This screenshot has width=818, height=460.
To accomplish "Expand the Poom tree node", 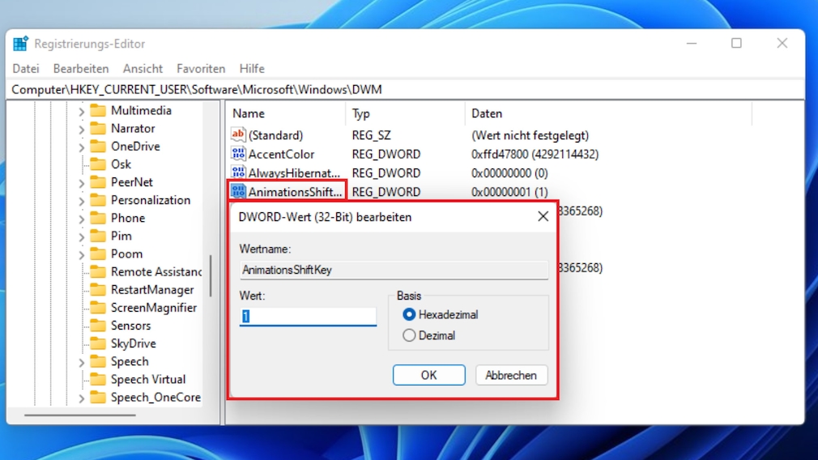I will (81, 254).
